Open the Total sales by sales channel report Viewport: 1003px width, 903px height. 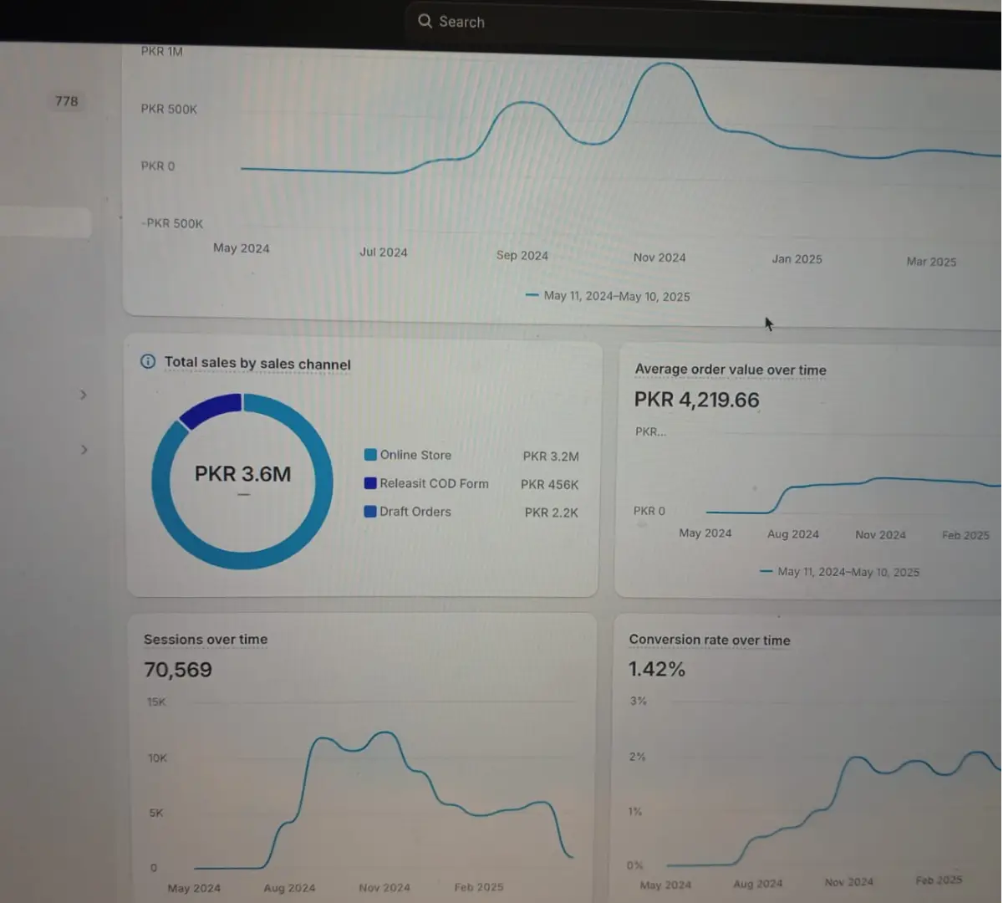pyautogui.click(x=257, y=364)
